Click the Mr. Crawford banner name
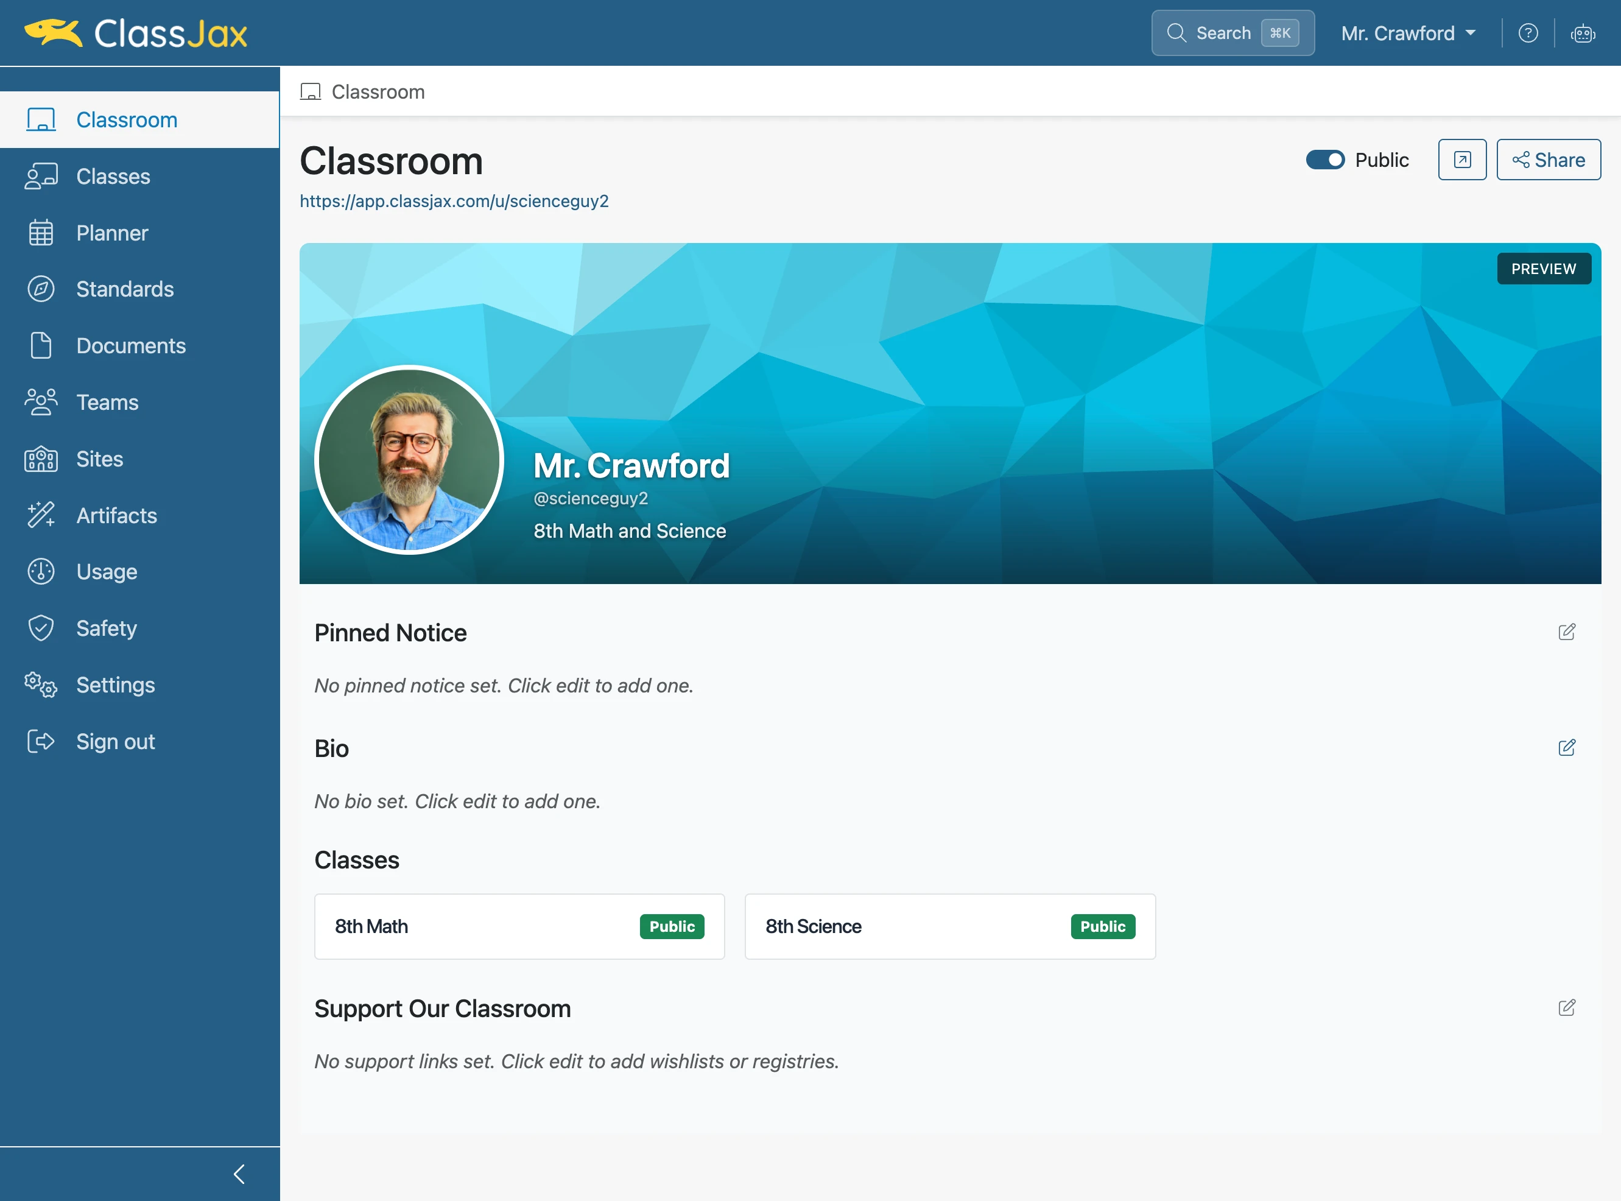Image resolution: width=1621 pixels, height=1201 pixels. click(631, 465)
